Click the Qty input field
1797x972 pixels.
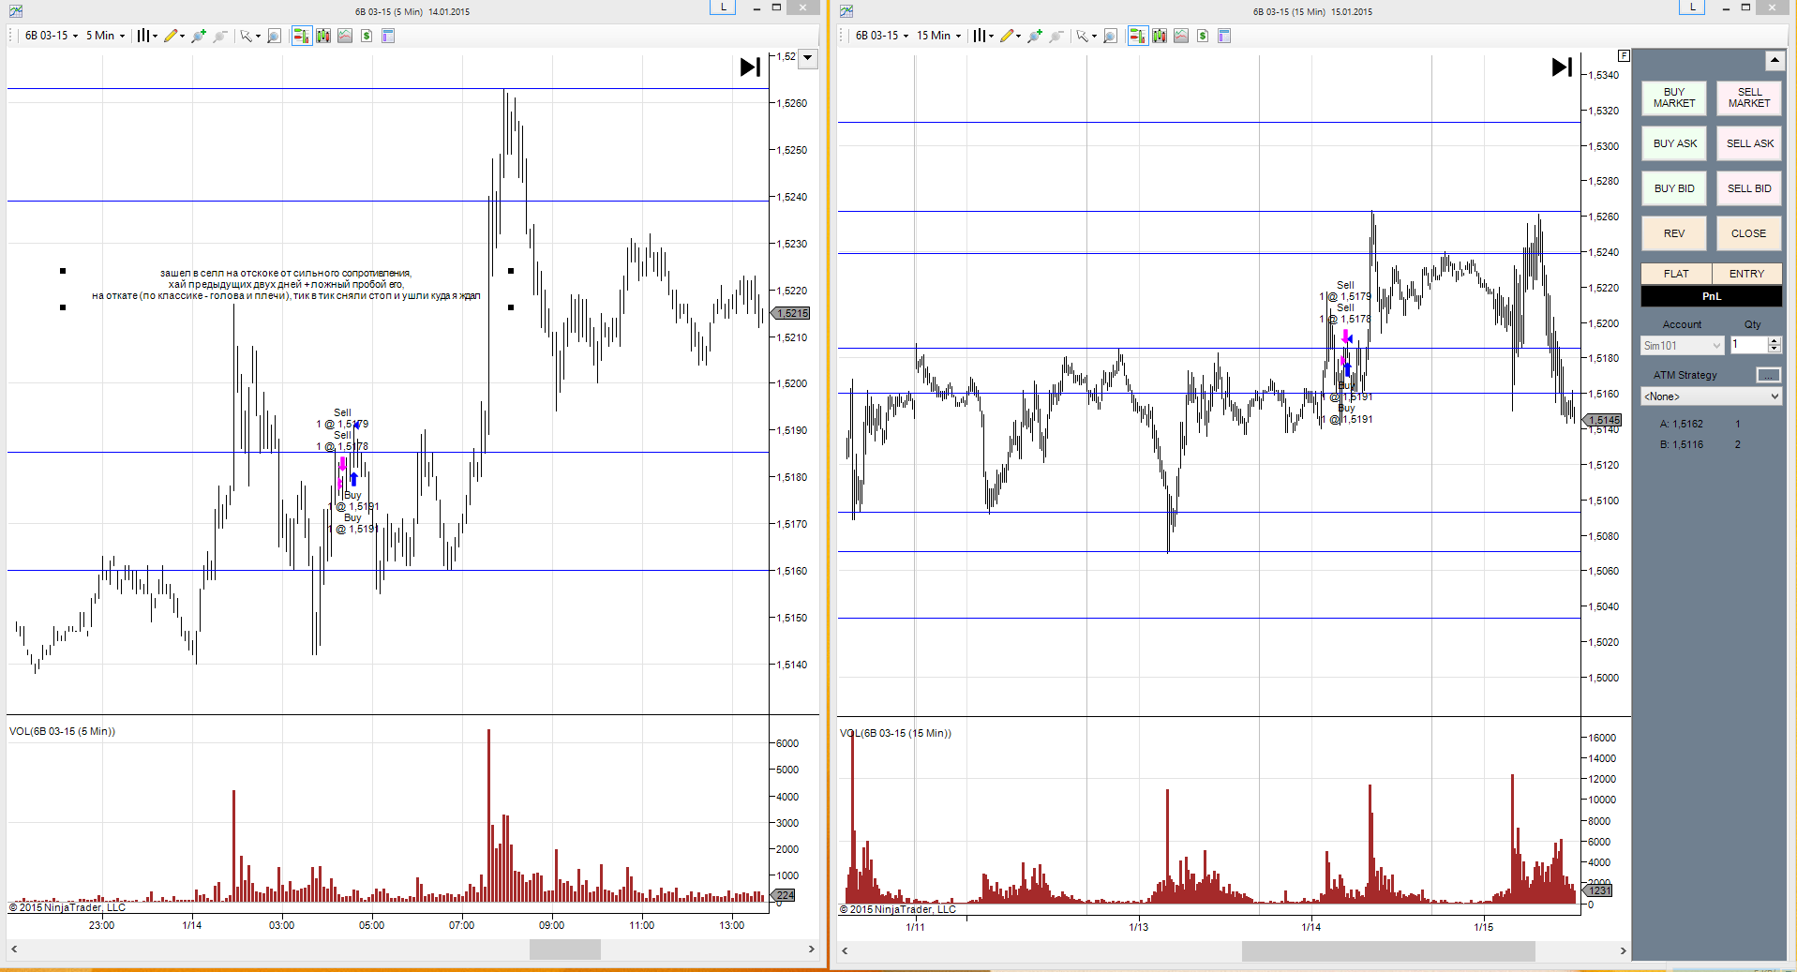[1748, 345]
